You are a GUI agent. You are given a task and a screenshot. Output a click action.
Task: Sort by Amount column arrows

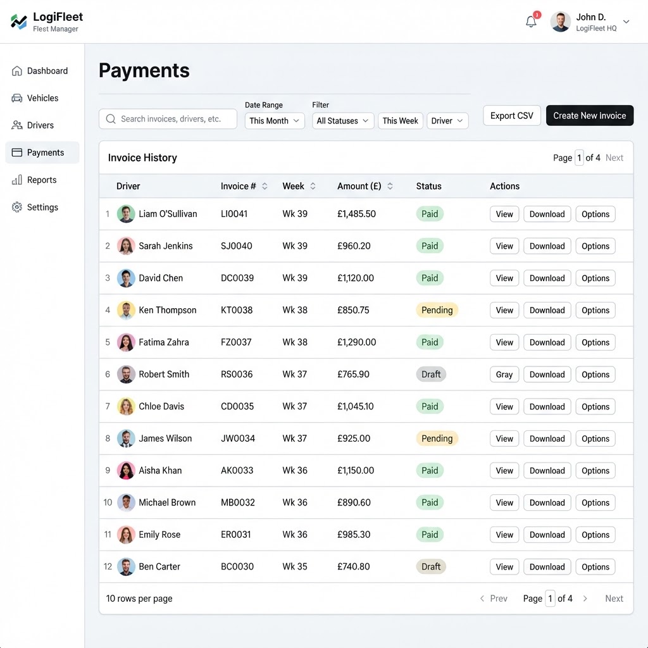[390, 186]
